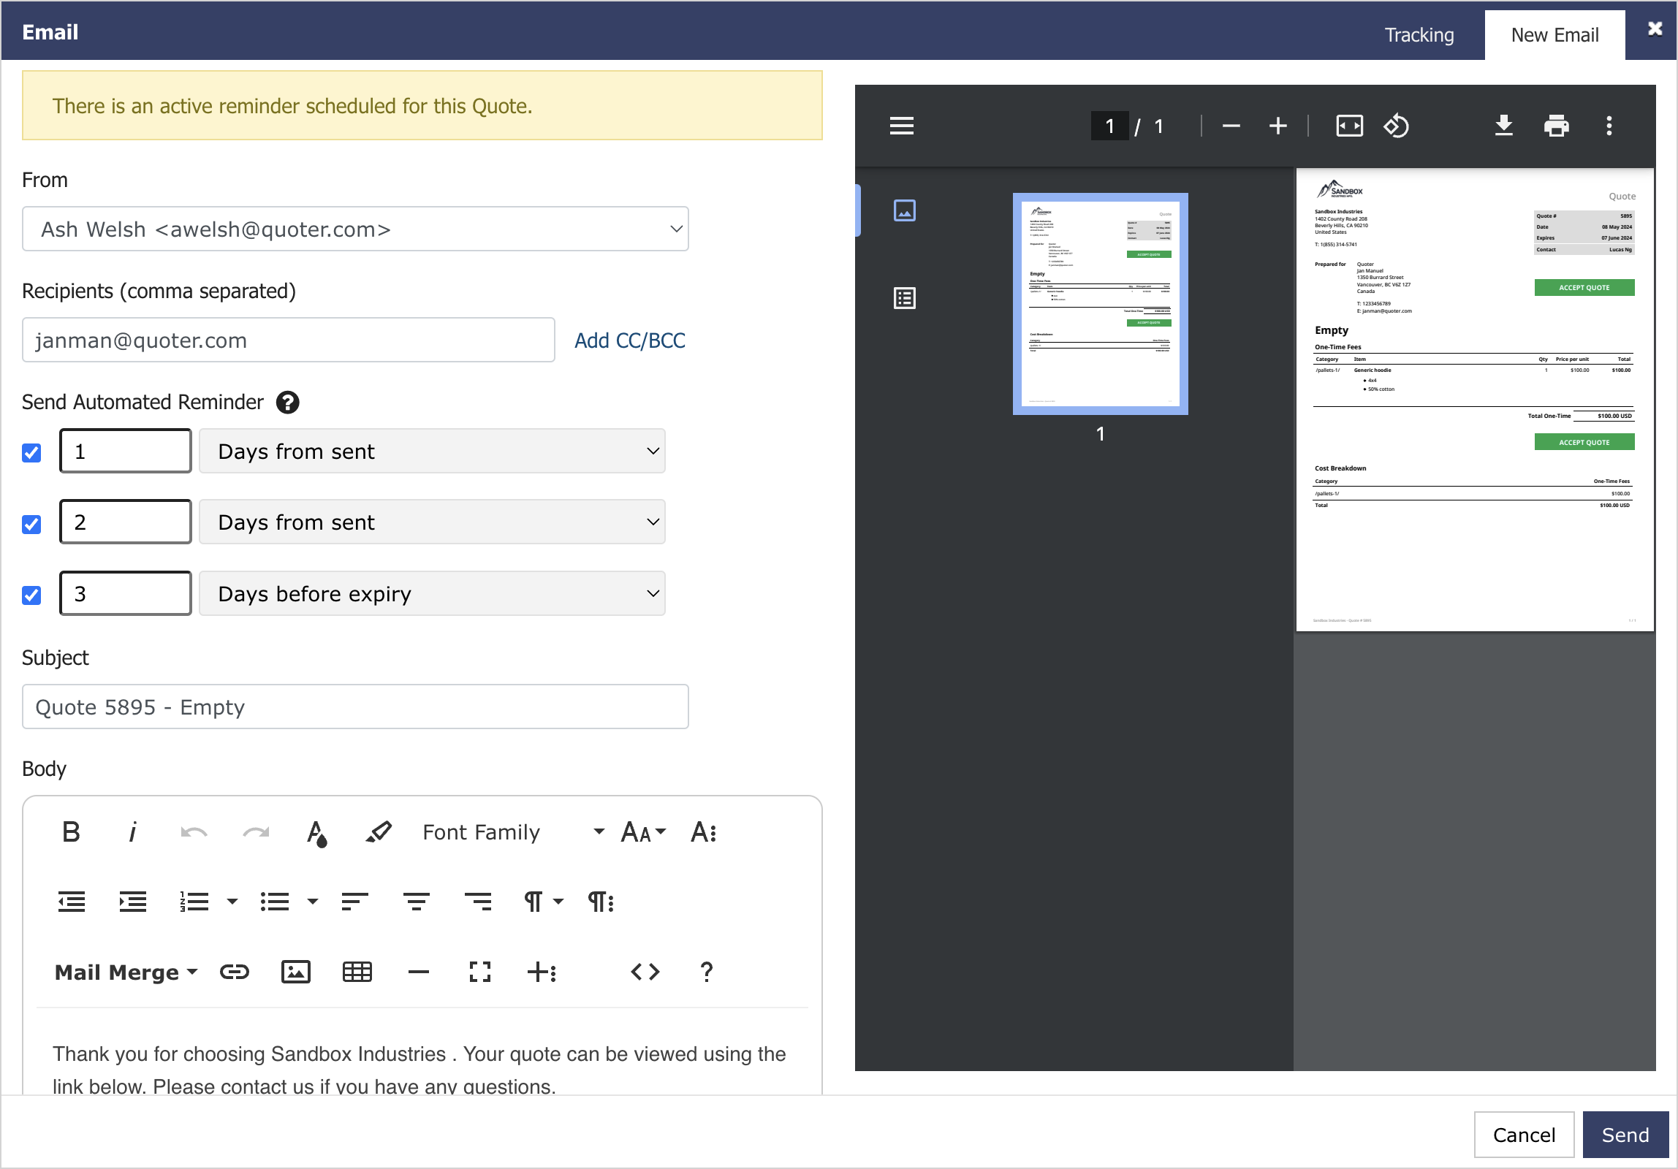This screenshot has height=1169, width=1678.
Task: Show Automated Reminder help tooltip icon
Action: coord(288,403)
